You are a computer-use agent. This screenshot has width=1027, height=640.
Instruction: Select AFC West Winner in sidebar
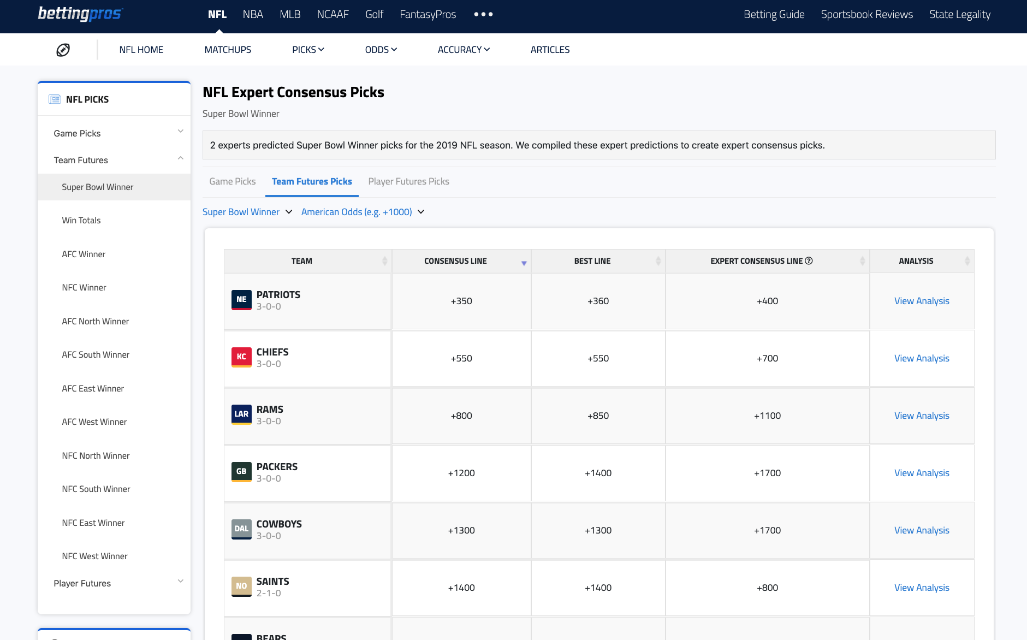click(x=94, y=422)
